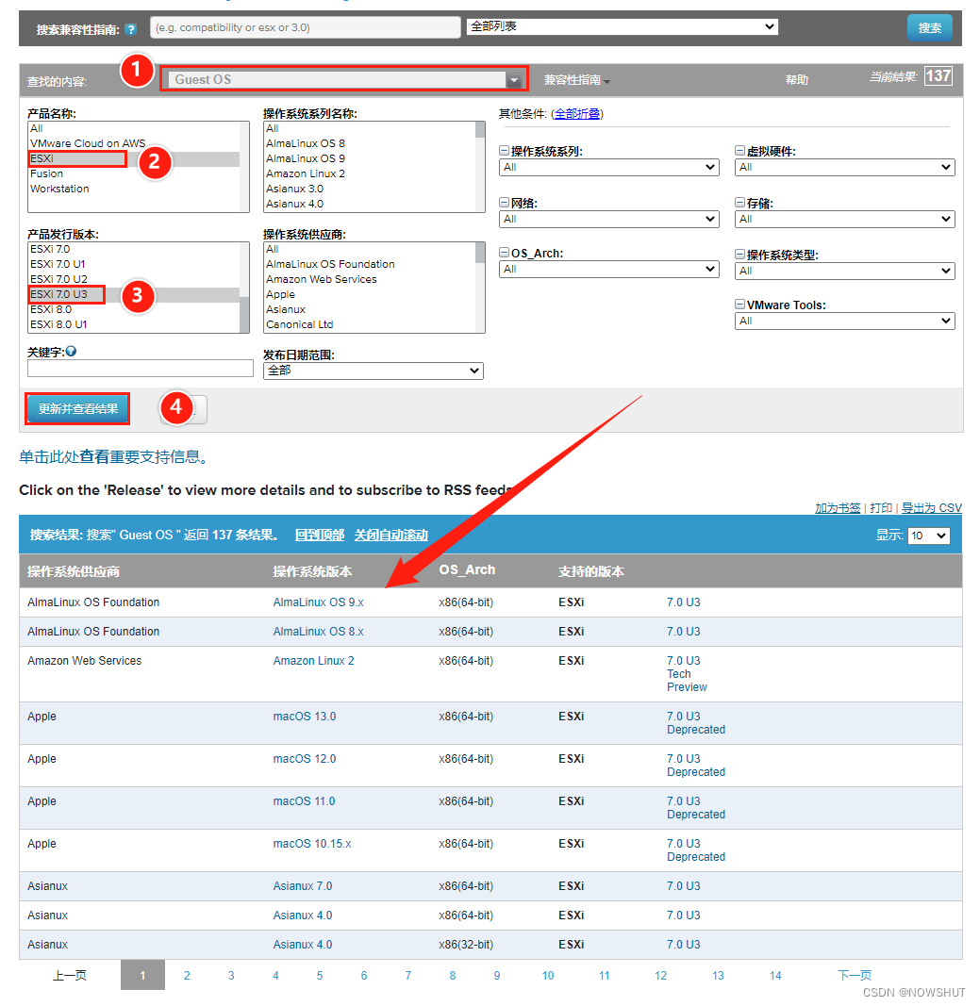Open the 全部列表 dropdown in the search bar
This screenshot has height=1006, width=980.
[622, 26]
